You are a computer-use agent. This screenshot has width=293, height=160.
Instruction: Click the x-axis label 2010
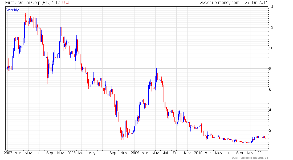[x=198, y=153]
